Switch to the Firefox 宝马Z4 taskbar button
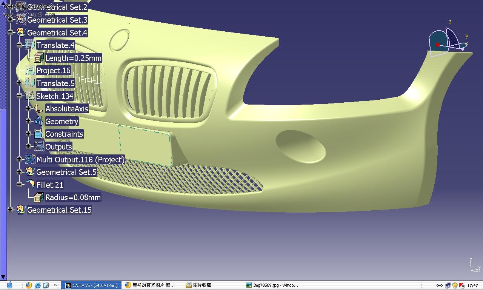Image resolution: width=483 pixels, height=290 pixels. point(151,285)
